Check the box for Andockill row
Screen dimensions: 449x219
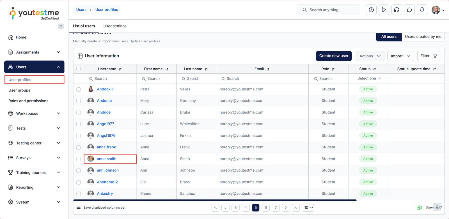click(x=79, y=89)
